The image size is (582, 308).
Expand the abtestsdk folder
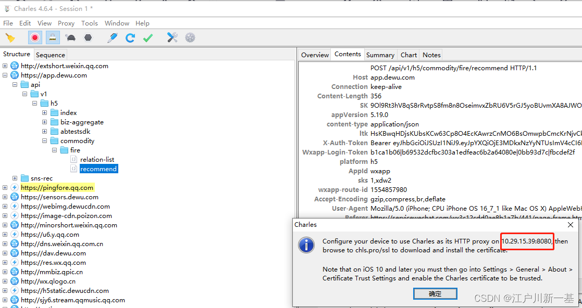(x=44, y=131)
